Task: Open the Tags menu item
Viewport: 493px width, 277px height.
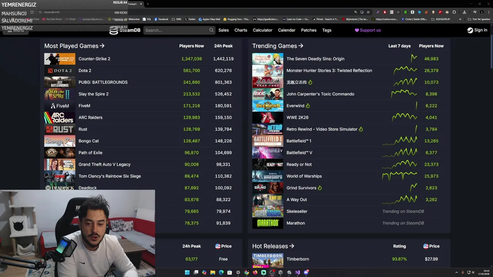Action: (x=327, y=30)
